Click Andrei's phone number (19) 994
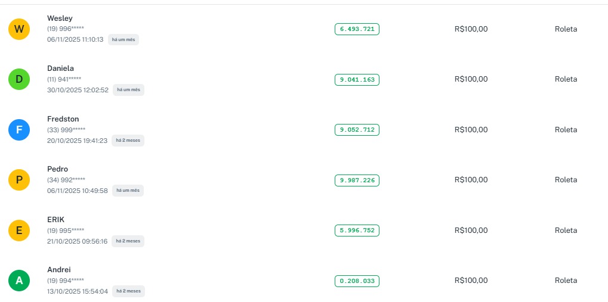 pyautogui.click(x=66, y=281)
